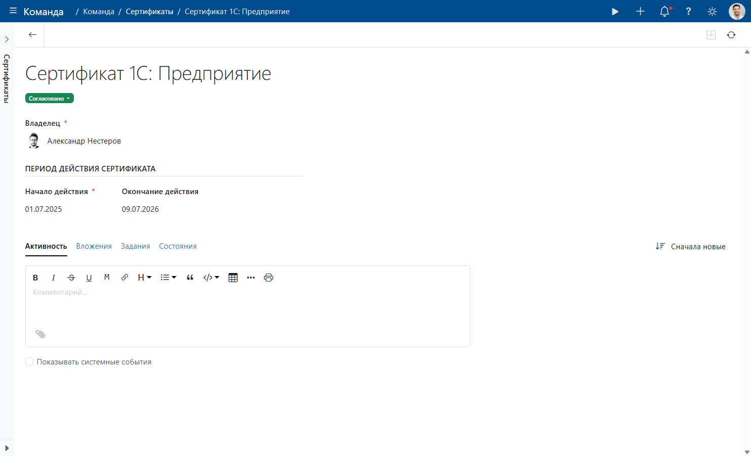Open the heading H dropdown

(145, 278)
